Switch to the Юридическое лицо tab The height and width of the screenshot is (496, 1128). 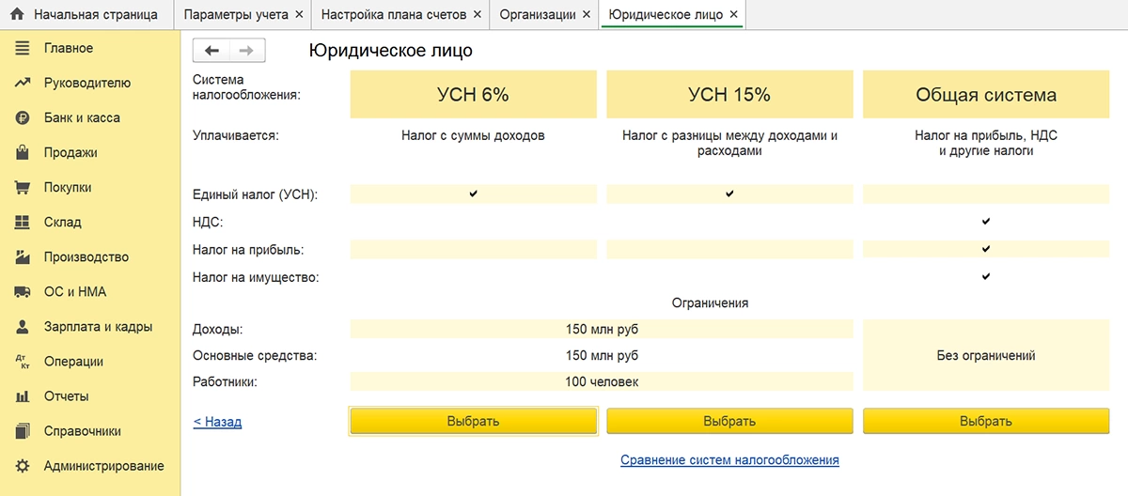(666, 15)
